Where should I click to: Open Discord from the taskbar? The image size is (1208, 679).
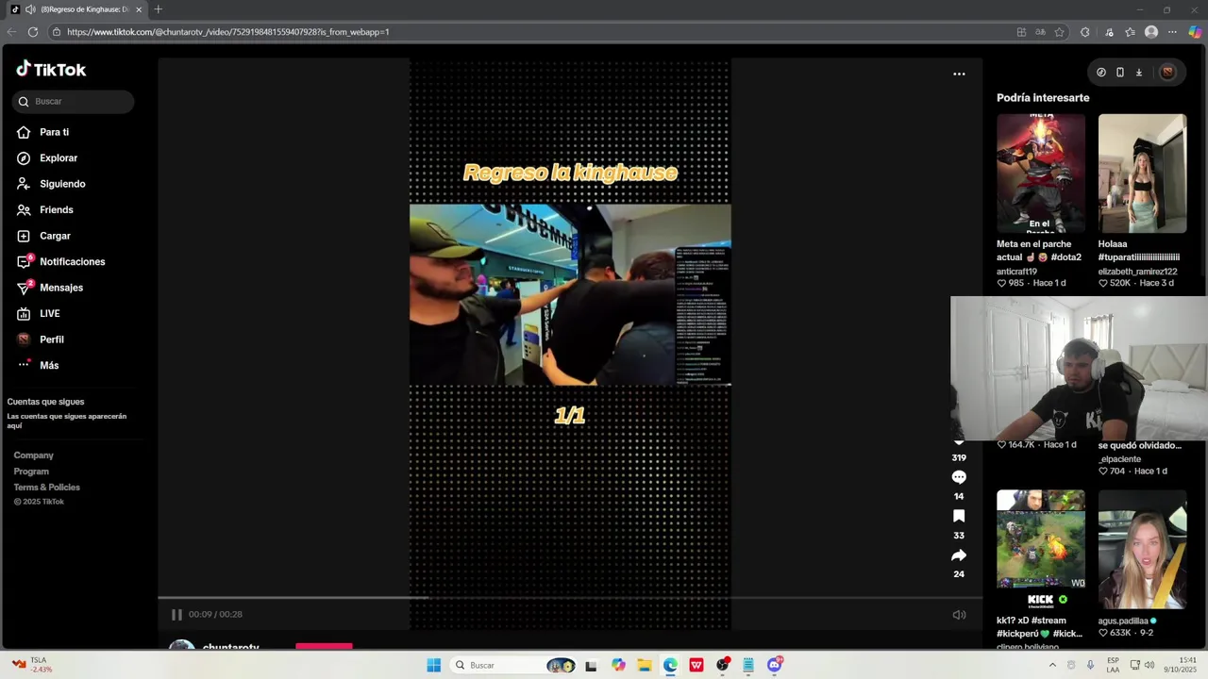tap(775, 665)
